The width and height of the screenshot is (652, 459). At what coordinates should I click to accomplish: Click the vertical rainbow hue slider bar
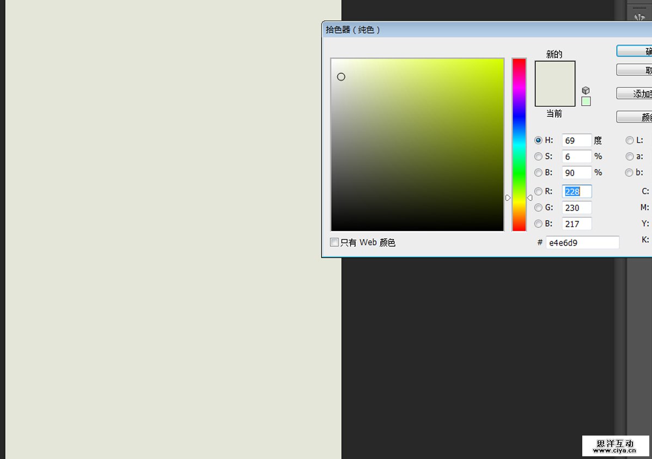point(519,144)
